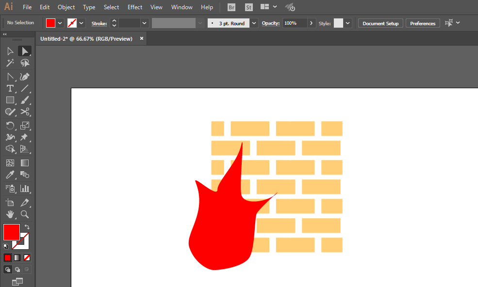Image resolution: width=478 pixels, height=287 pixels.
Task: Pick the Warp tool
Action: [10, 137]
